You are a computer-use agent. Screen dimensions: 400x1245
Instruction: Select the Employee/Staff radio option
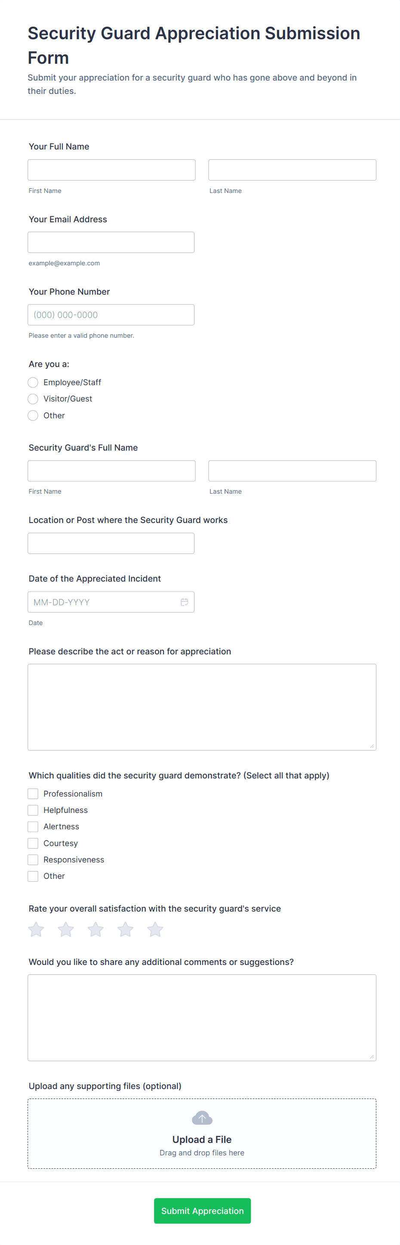coord(33,382)
